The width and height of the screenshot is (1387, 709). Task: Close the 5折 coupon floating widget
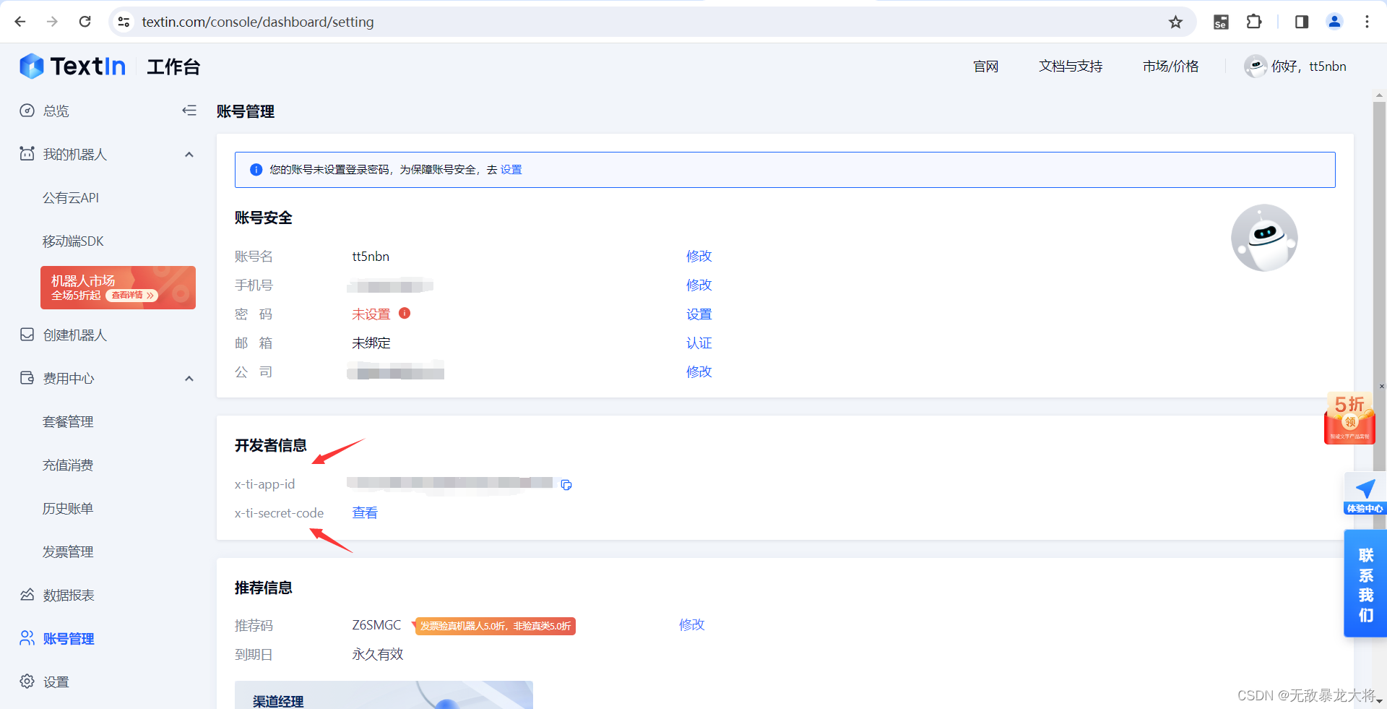[1381, 387]
